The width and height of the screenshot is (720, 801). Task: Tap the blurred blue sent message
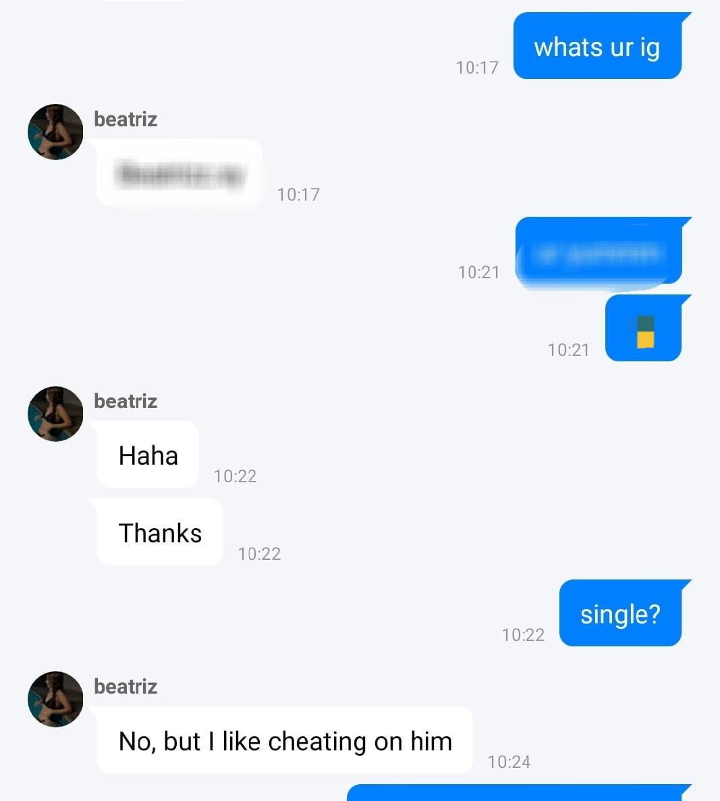(599, 251)
